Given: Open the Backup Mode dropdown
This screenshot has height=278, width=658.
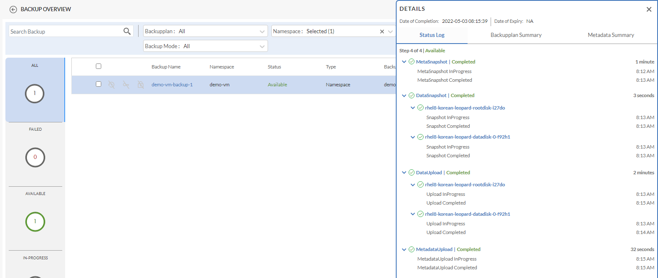Looking at the screenshot, I should tap(205, 46).
